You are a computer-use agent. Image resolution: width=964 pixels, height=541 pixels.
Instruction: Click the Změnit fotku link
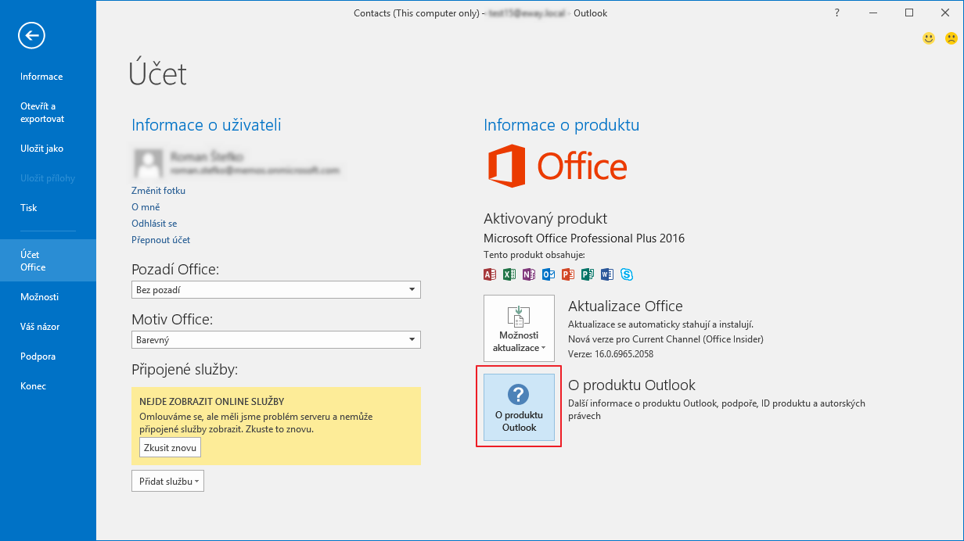(x=158, y=191)
